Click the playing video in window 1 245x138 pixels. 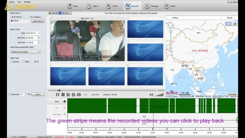pos(88,41)
